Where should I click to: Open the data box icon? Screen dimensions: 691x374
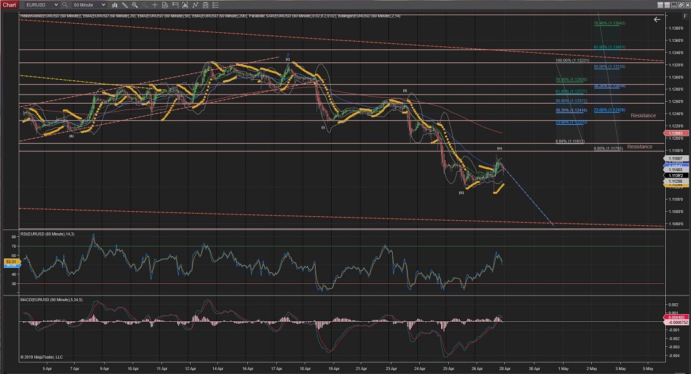tap(165, 5)
